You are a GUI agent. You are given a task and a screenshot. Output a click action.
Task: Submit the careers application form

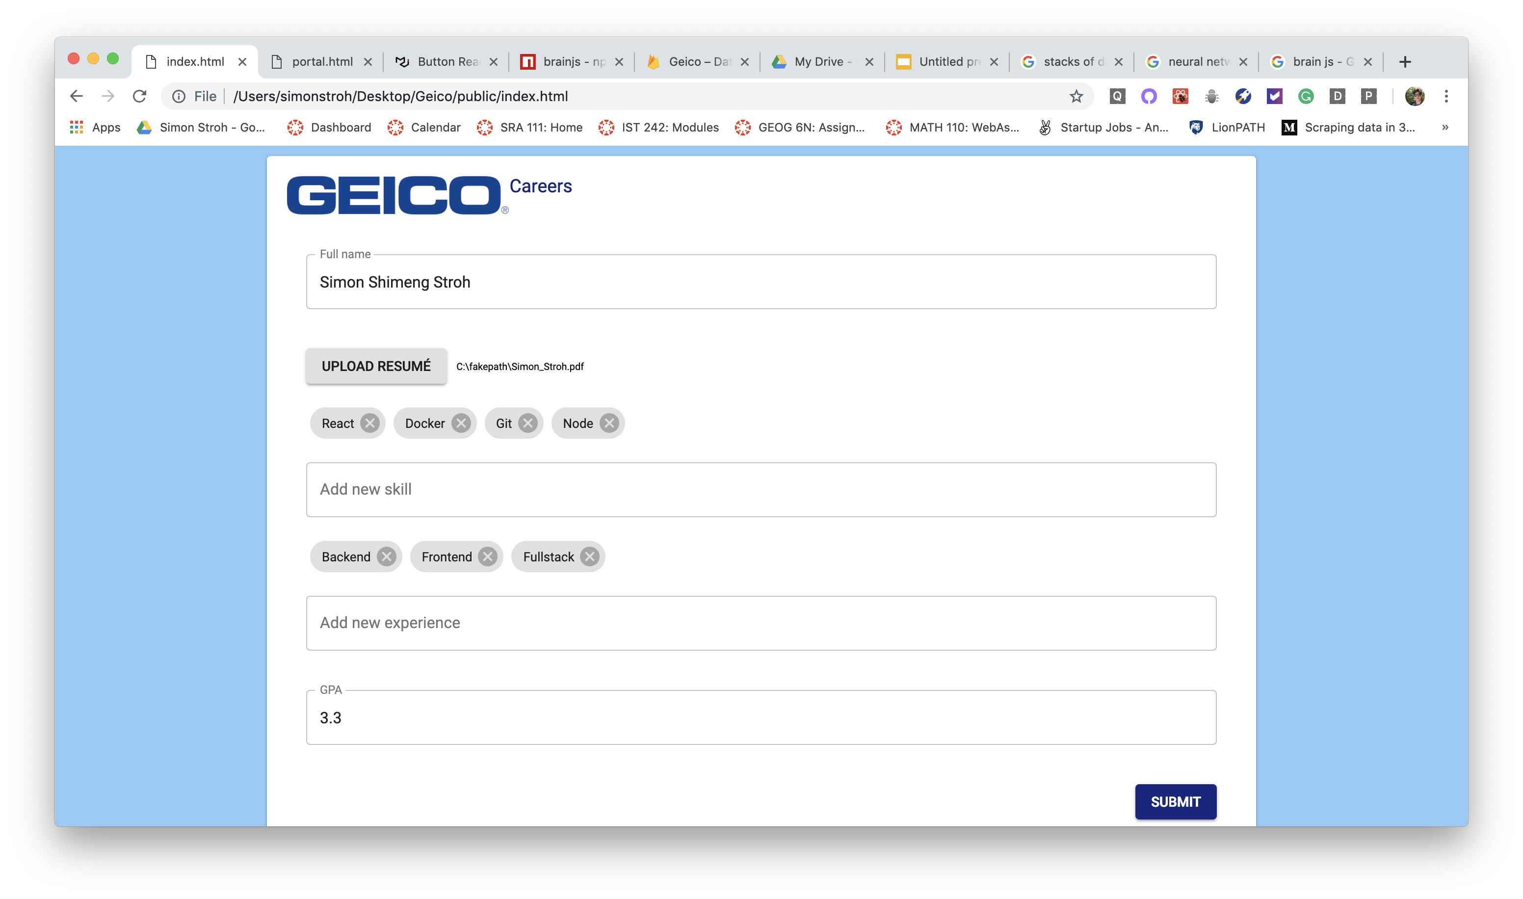(1175, 801)
